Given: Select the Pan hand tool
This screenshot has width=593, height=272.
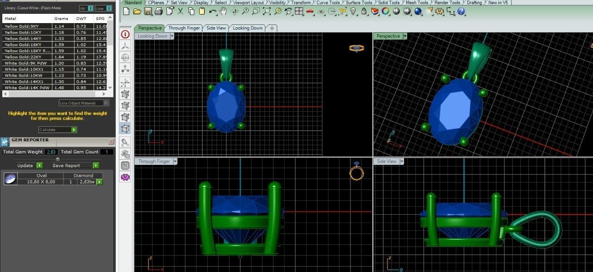Looking at the screenshot, I should (x=223, y=12).
